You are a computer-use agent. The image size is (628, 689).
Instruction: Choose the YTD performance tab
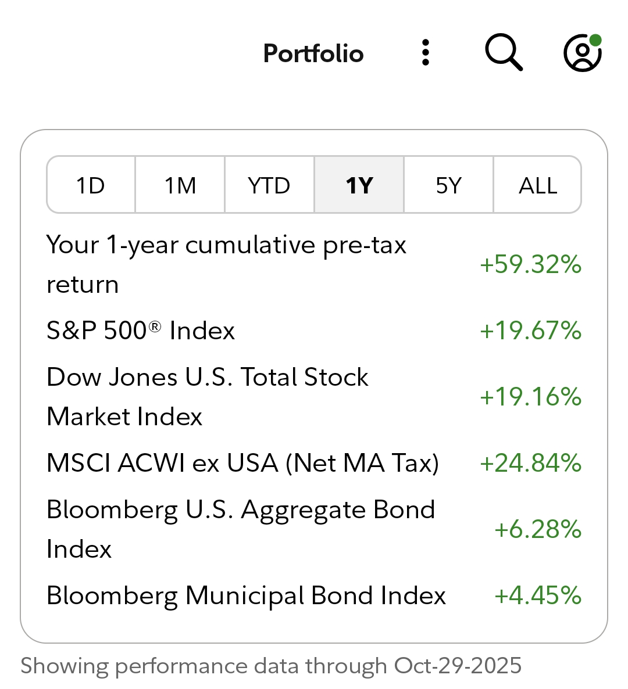coord(269,185)
